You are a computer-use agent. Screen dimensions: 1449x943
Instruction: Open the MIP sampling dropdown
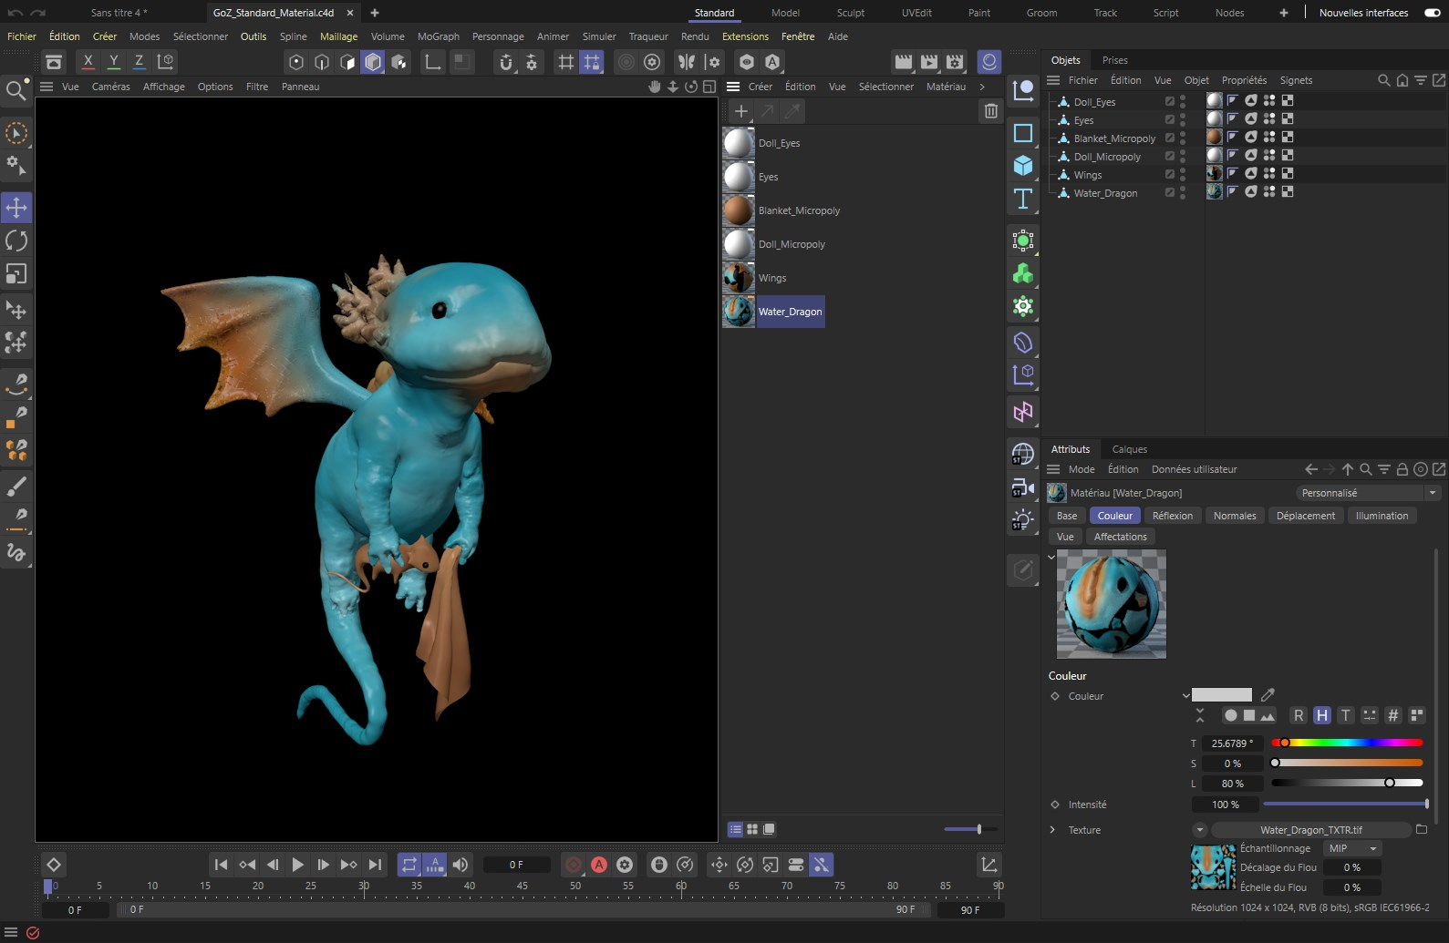(1352, 848)
